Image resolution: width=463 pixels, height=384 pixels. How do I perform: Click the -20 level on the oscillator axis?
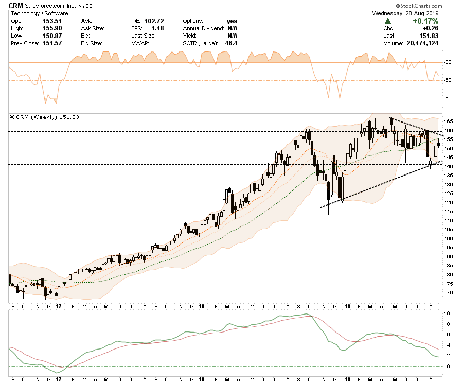tap(448, 62)
